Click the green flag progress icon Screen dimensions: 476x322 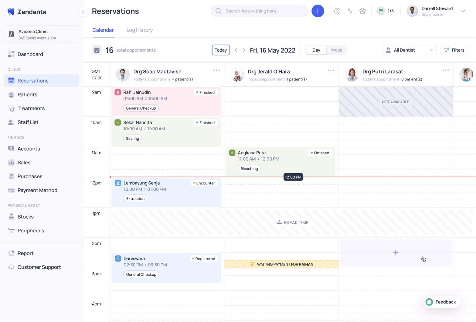coord(380,11)
